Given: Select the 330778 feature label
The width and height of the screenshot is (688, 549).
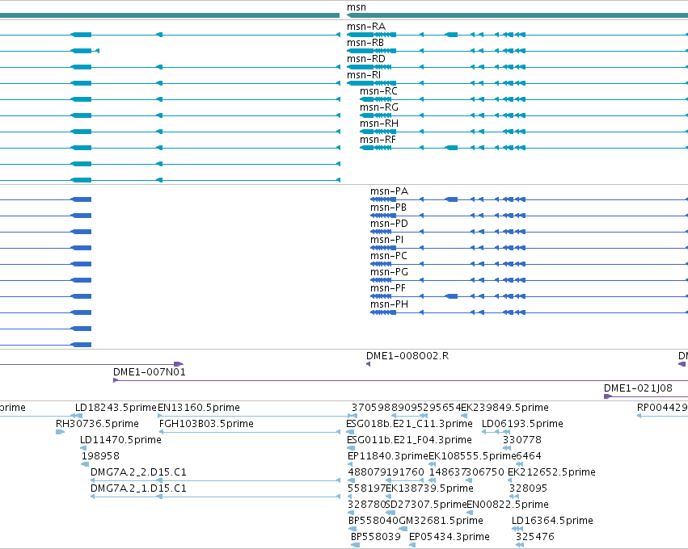Looking at the screenshot, I should (522, 440).
